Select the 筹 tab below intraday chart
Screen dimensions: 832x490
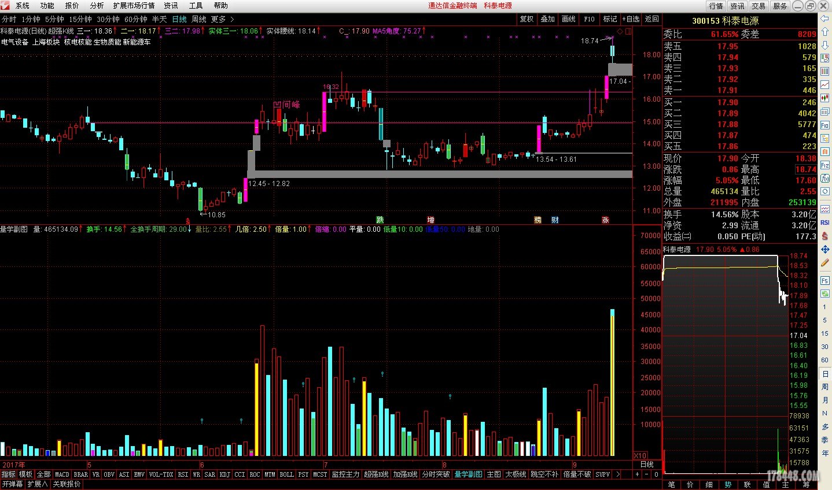coord(806,484)
